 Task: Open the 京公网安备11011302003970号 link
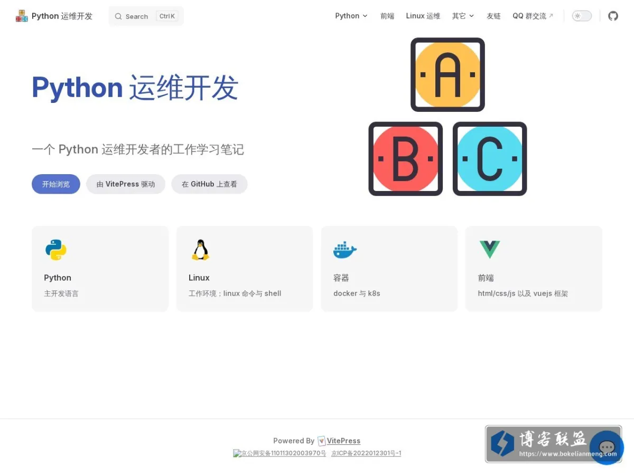[x=280, y=453]
